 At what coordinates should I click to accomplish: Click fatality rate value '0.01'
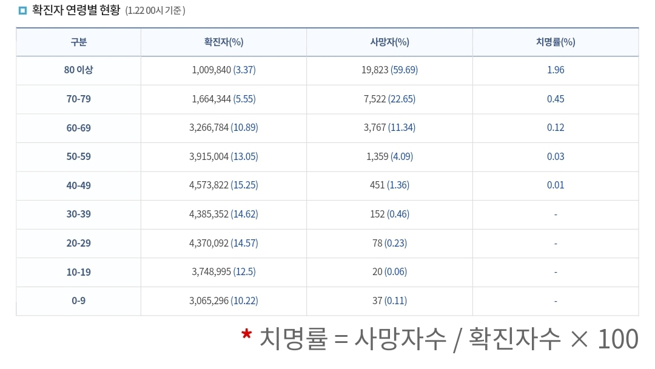click(x=556, y=185)
